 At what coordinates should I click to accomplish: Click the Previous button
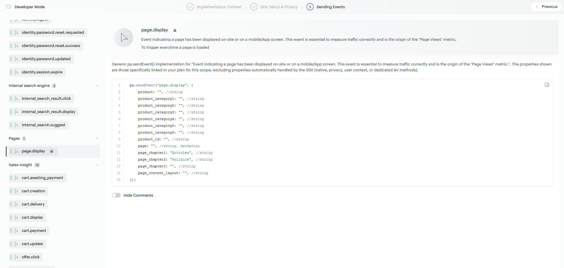[546, 7]
